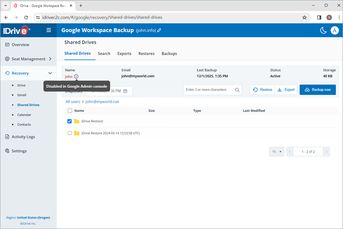This screenshot has width=343, height=229.
Task: Switch to the Exports tab
Action: coord(124,53)
